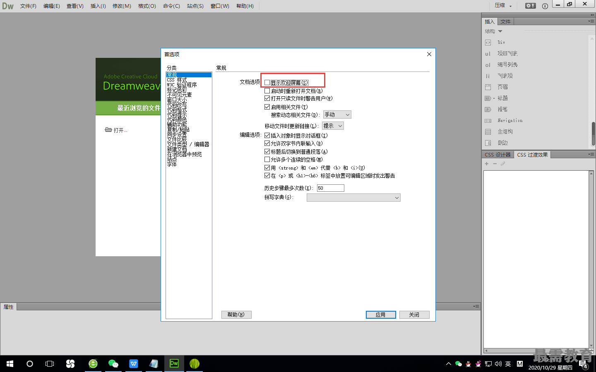The width and height of the screenshot is (596, 372).
Task: Toggle 标题后切换到普通段落 checkbox
Action: [x=267, y=151]
